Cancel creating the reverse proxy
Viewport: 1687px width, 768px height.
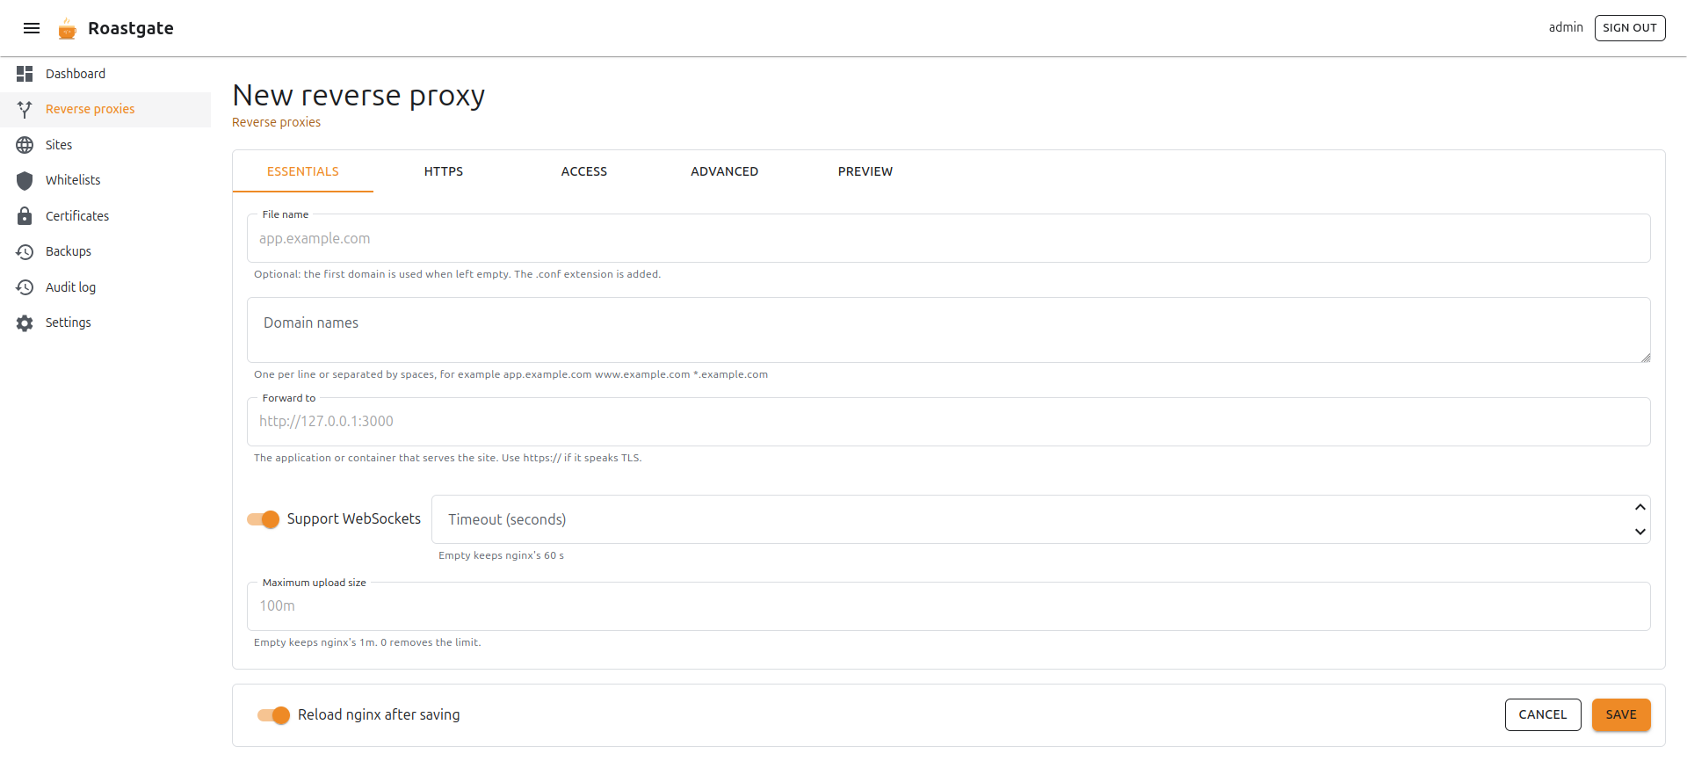[1543, 715]
